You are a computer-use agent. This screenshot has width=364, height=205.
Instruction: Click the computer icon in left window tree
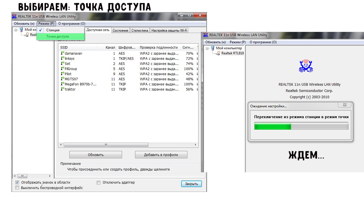click(21, 30)
